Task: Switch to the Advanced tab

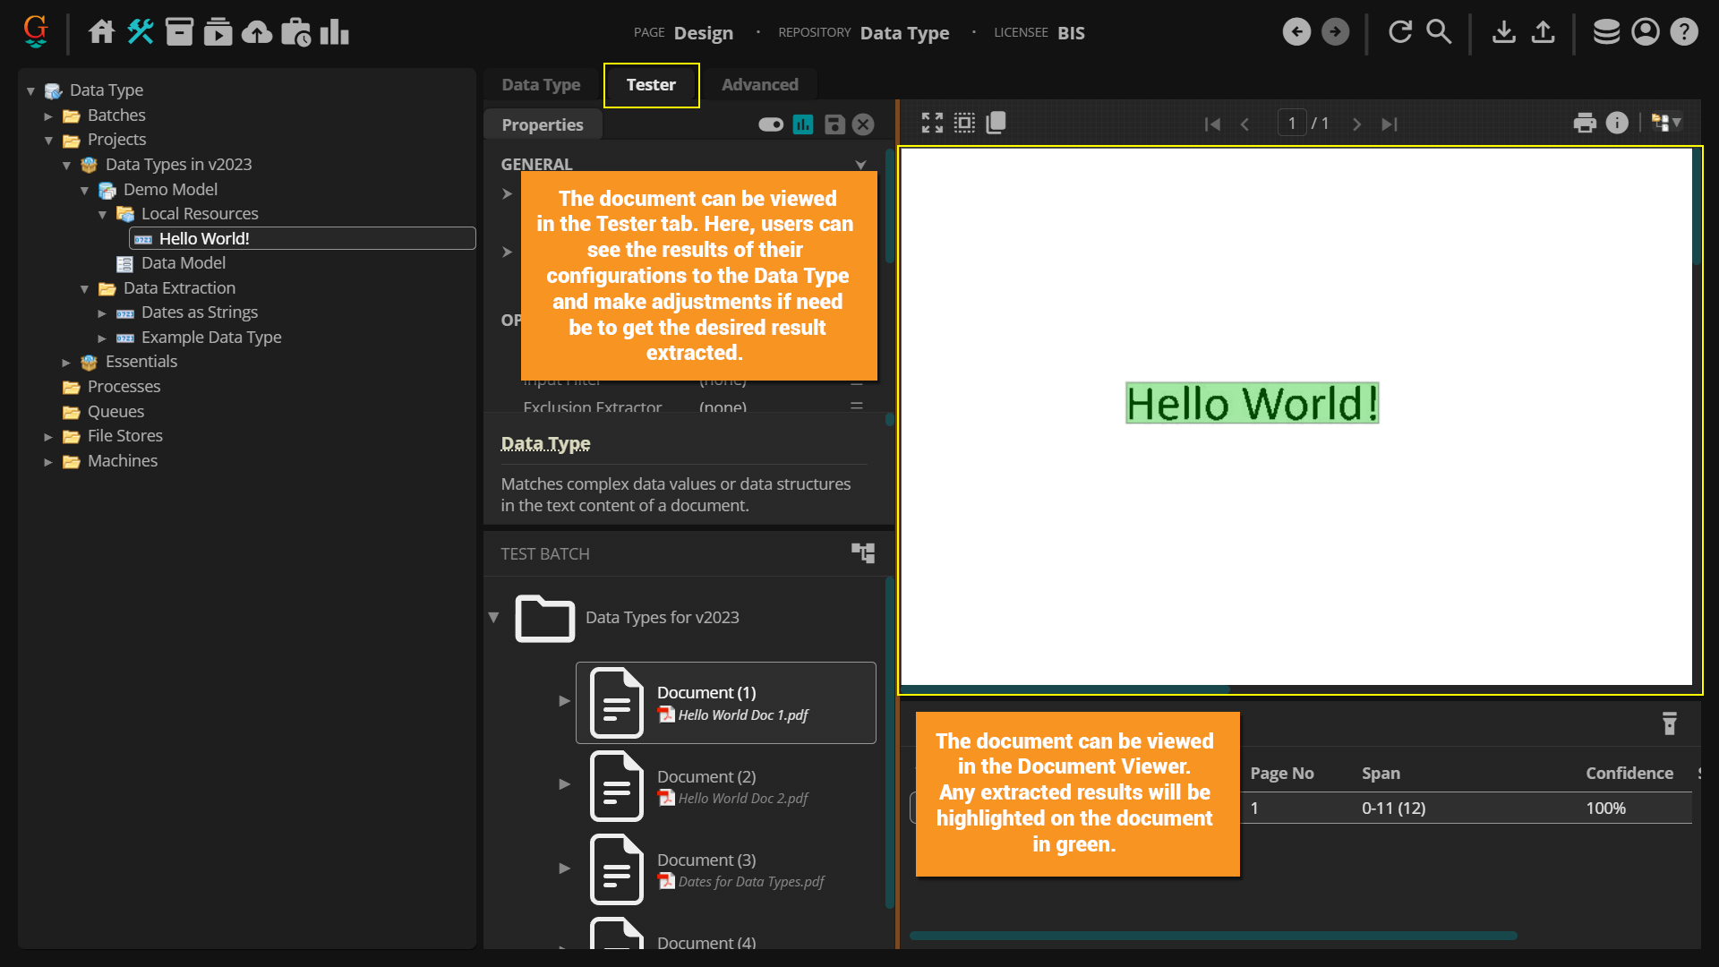Action: [x=759, y=85]
